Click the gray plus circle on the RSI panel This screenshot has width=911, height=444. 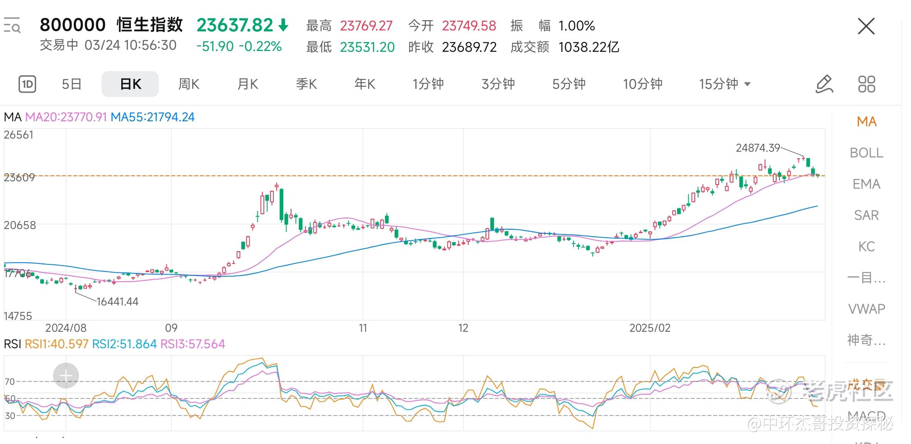(x=66, y=375)
